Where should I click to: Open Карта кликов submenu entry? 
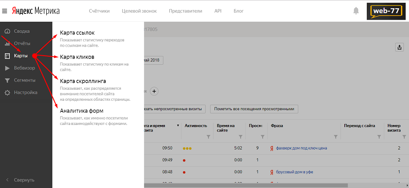coord(77,57)
